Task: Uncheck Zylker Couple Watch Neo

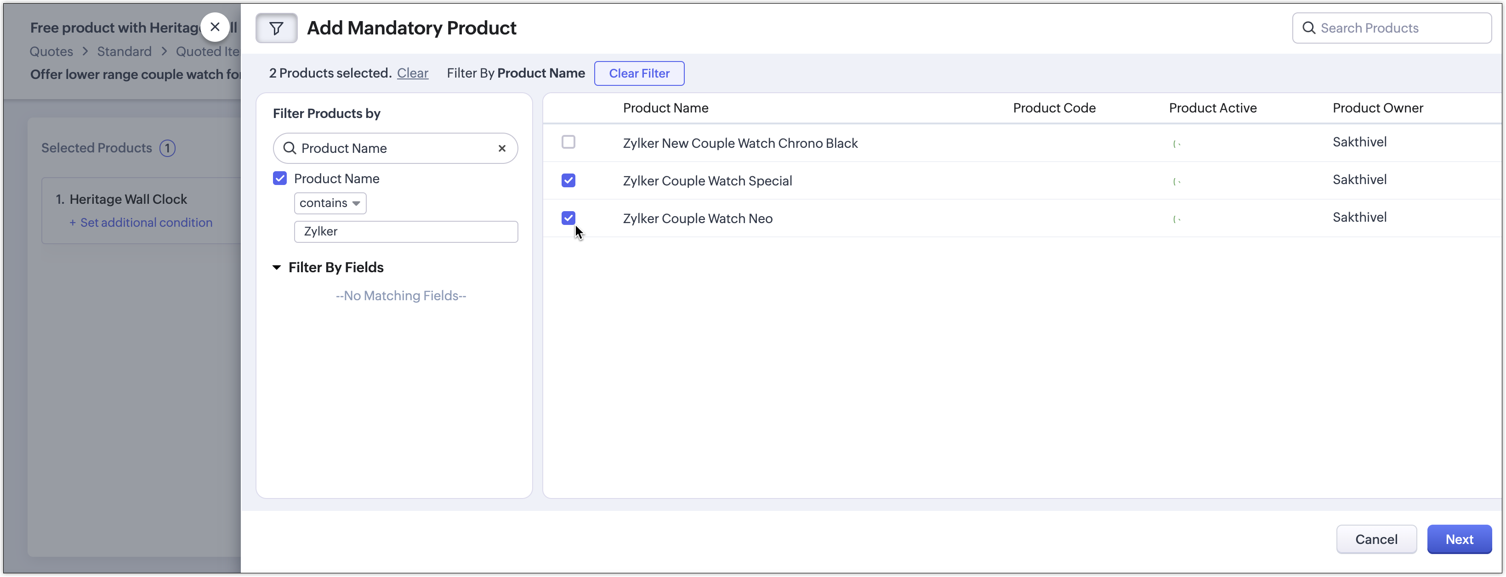Action: [568, 218]
